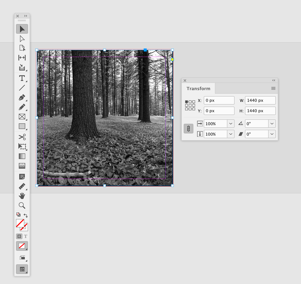Screen dimensions: 301x284
Task: Click the Scale Y Percentage field
Action: [x=215, y=134]
